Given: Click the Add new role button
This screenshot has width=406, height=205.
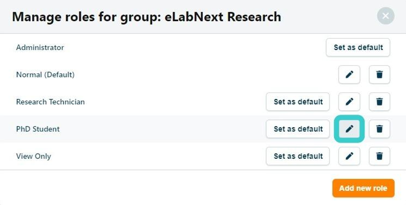Looking at the screenshot, I should pyautogui.click(x=364, y=188).
